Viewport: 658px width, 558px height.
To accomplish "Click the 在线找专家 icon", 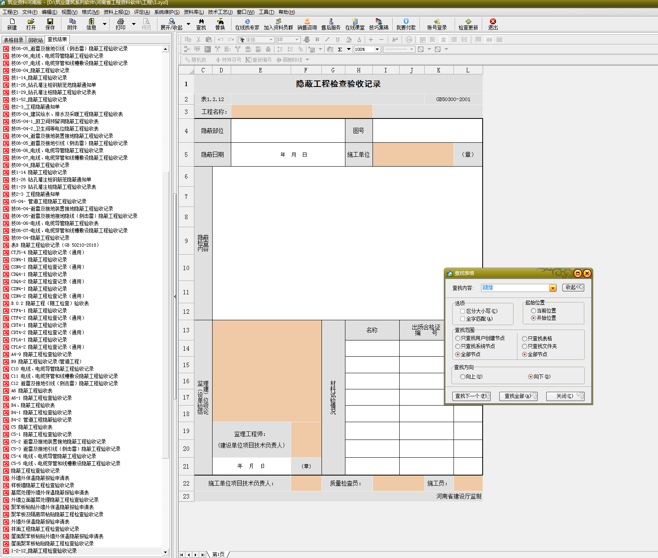I will 247,24.
